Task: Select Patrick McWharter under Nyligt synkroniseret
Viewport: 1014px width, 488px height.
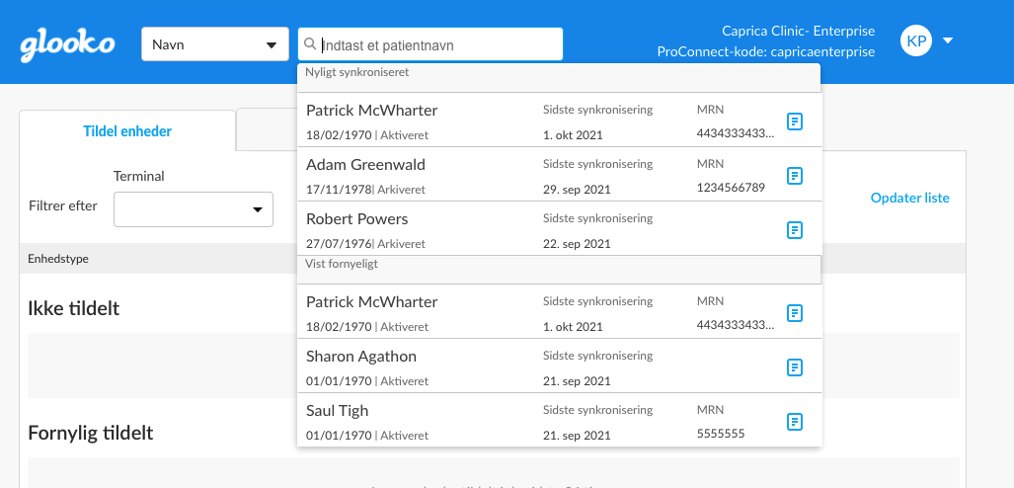Action: (x=560, y=120)
